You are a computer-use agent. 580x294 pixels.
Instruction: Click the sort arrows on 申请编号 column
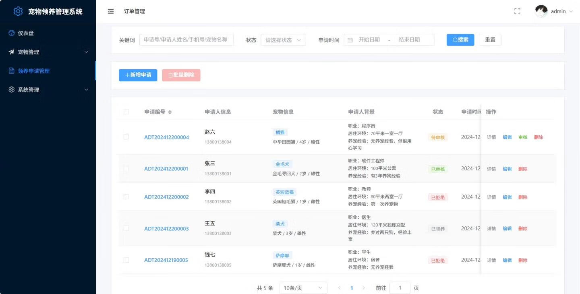tap(170, 112)
